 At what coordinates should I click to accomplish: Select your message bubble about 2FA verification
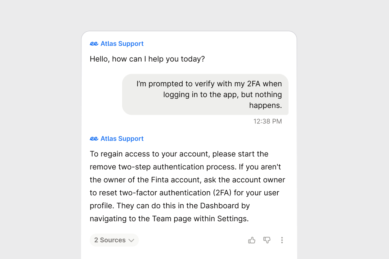point(205,94)
